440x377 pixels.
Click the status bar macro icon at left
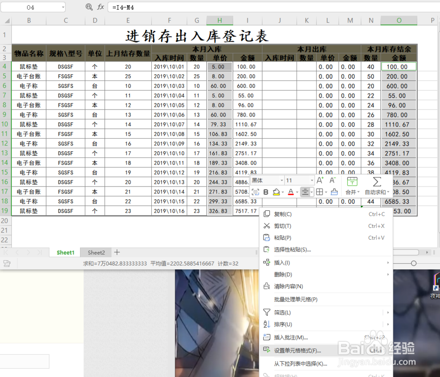tap(7, 264)
